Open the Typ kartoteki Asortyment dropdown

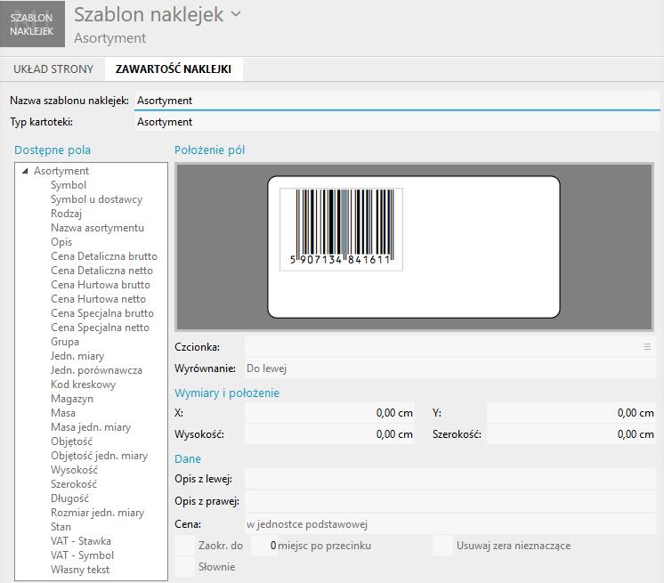coord(397,122)
